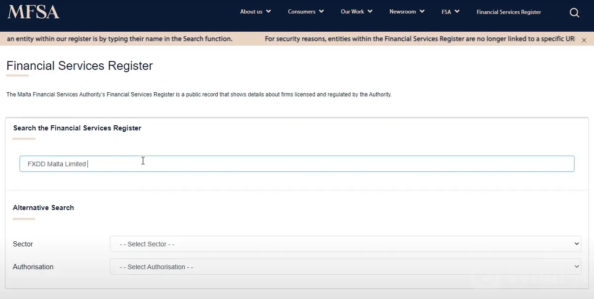Click the register description paragraph
594x299 pixels.
click(x=199, y=95)
